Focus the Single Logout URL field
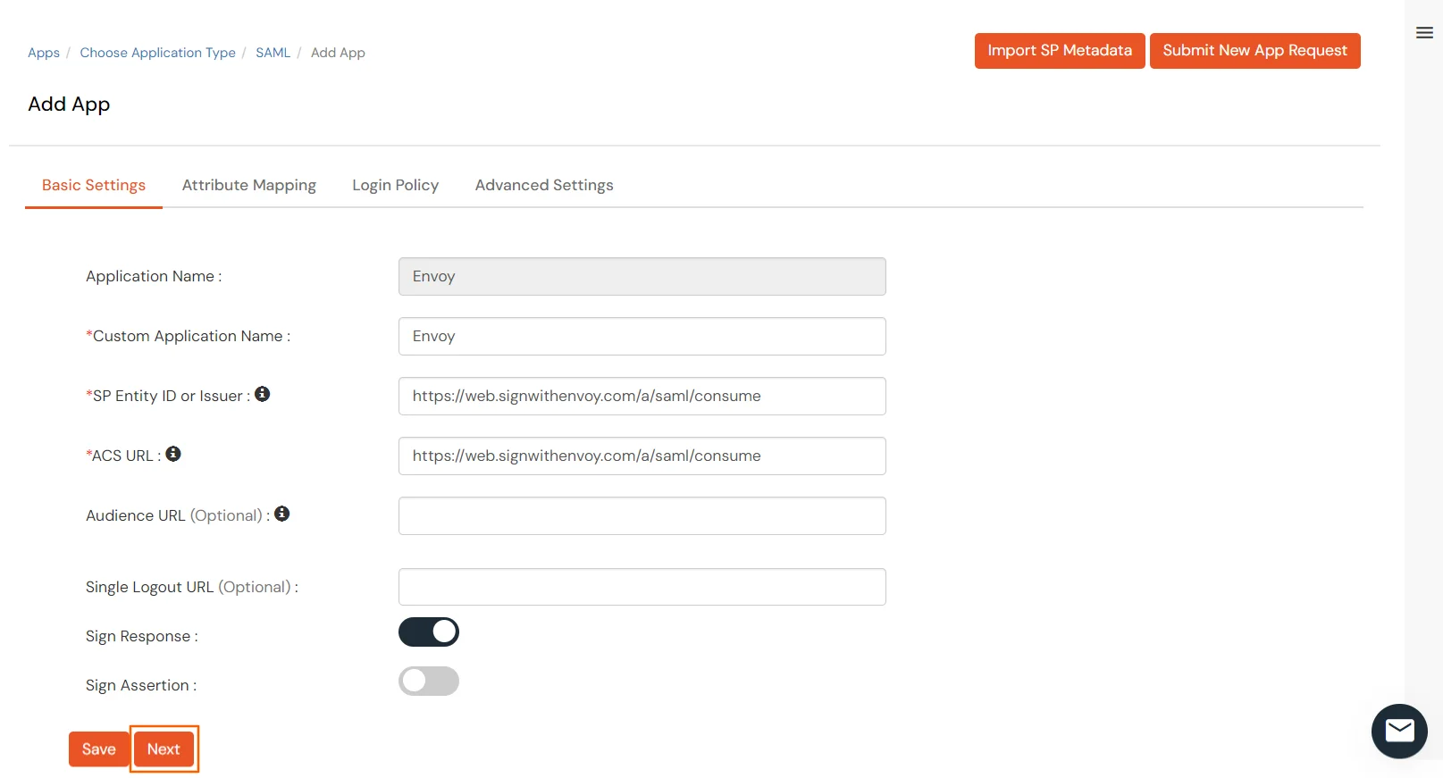Screen dimensions: 1443x778 coord(642,587)
